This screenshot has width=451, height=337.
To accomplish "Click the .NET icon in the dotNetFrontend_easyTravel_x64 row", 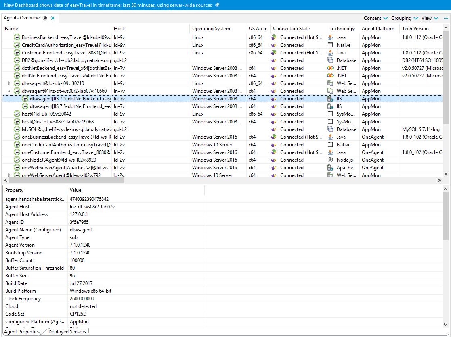I will [331, 76].
